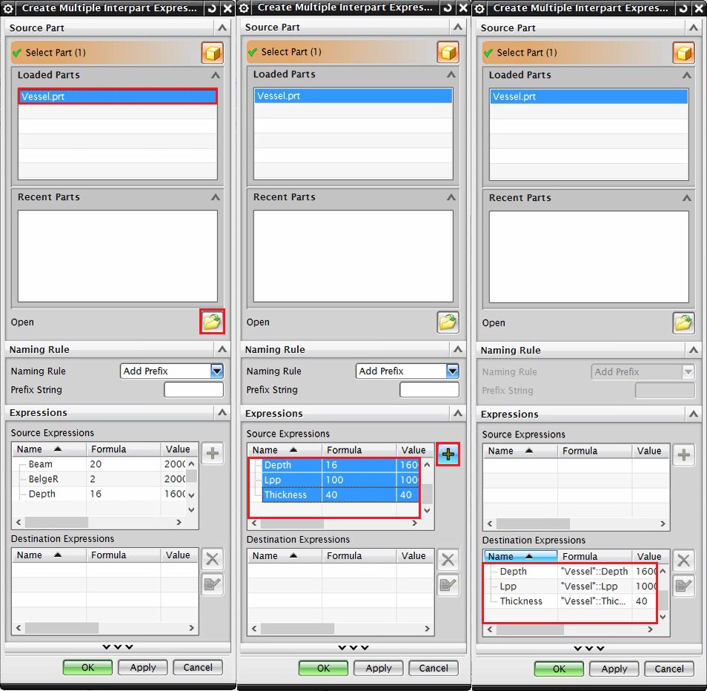
Task: Click OK in the left dialog
Action: click(x=87, y=667)
